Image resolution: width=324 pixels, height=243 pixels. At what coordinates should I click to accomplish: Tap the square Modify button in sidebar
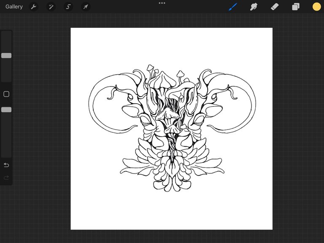6,94
